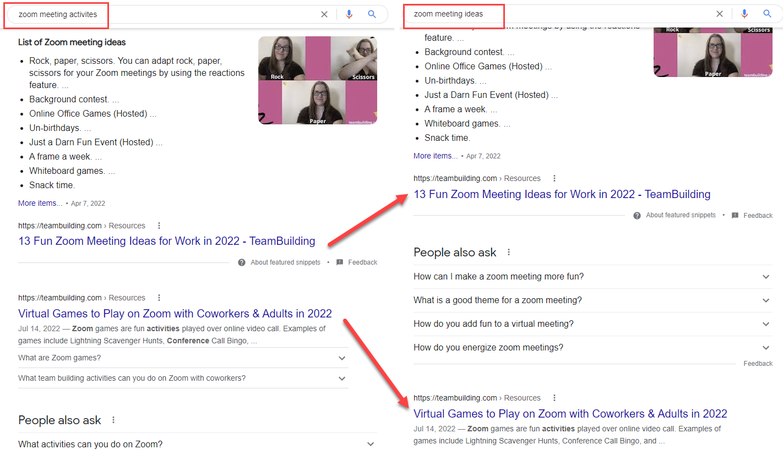
Task: Click 'About featured snippets' in left results
Action: point(285,262)
